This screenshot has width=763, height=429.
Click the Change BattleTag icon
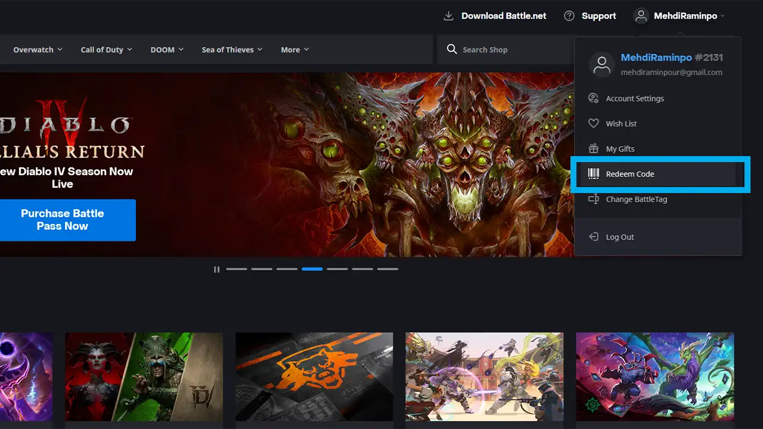[593, 199]
